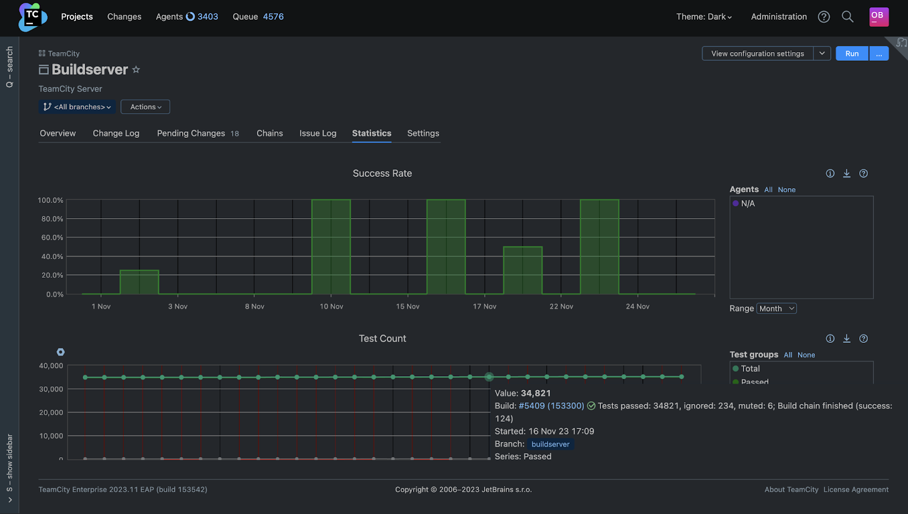Switch to the Issue Log tab
Image resolution: width=908 pixels, height=514 pixels.
[318, 133]
